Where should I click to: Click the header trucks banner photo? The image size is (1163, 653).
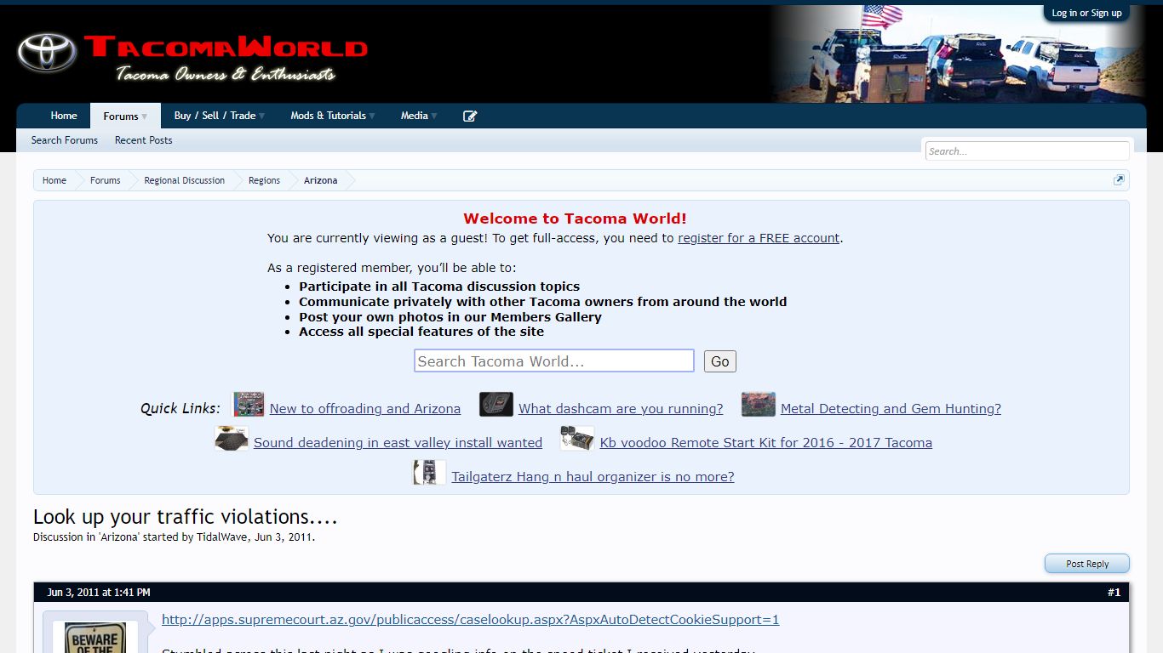coord(958,54)
